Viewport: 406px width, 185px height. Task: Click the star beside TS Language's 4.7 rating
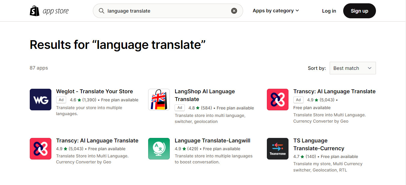coord(302,157)
